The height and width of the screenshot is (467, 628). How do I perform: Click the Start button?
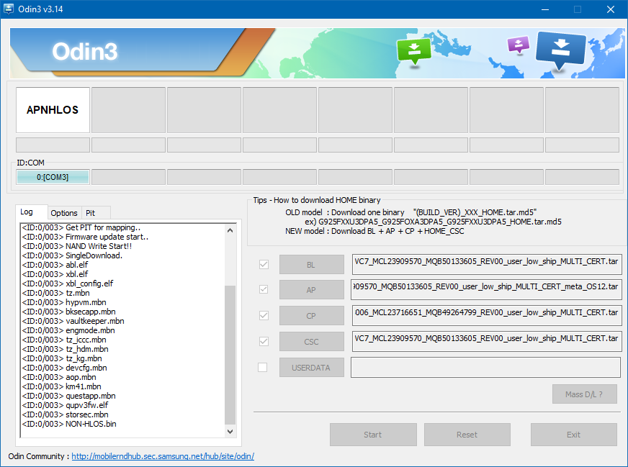373,435
